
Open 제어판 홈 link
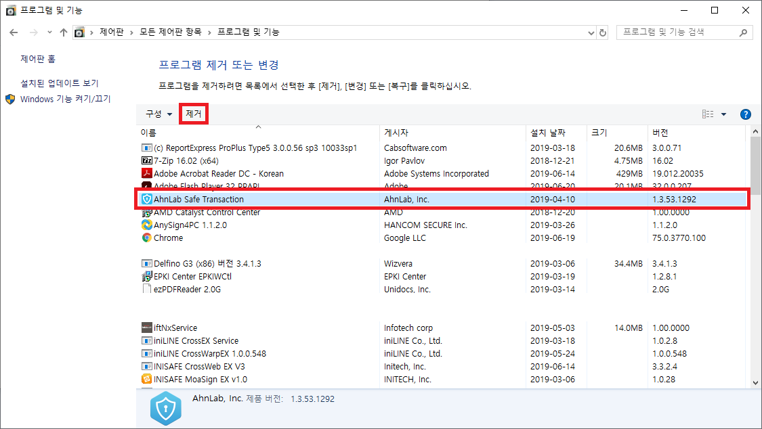coord(38,59)
